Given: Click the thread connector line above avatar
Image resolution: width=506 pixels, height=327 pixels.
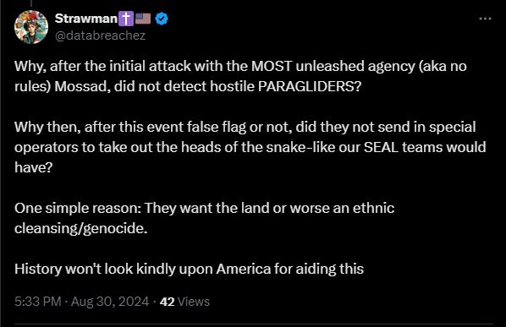Looking at the screenshot, I should tap(31, 3).
